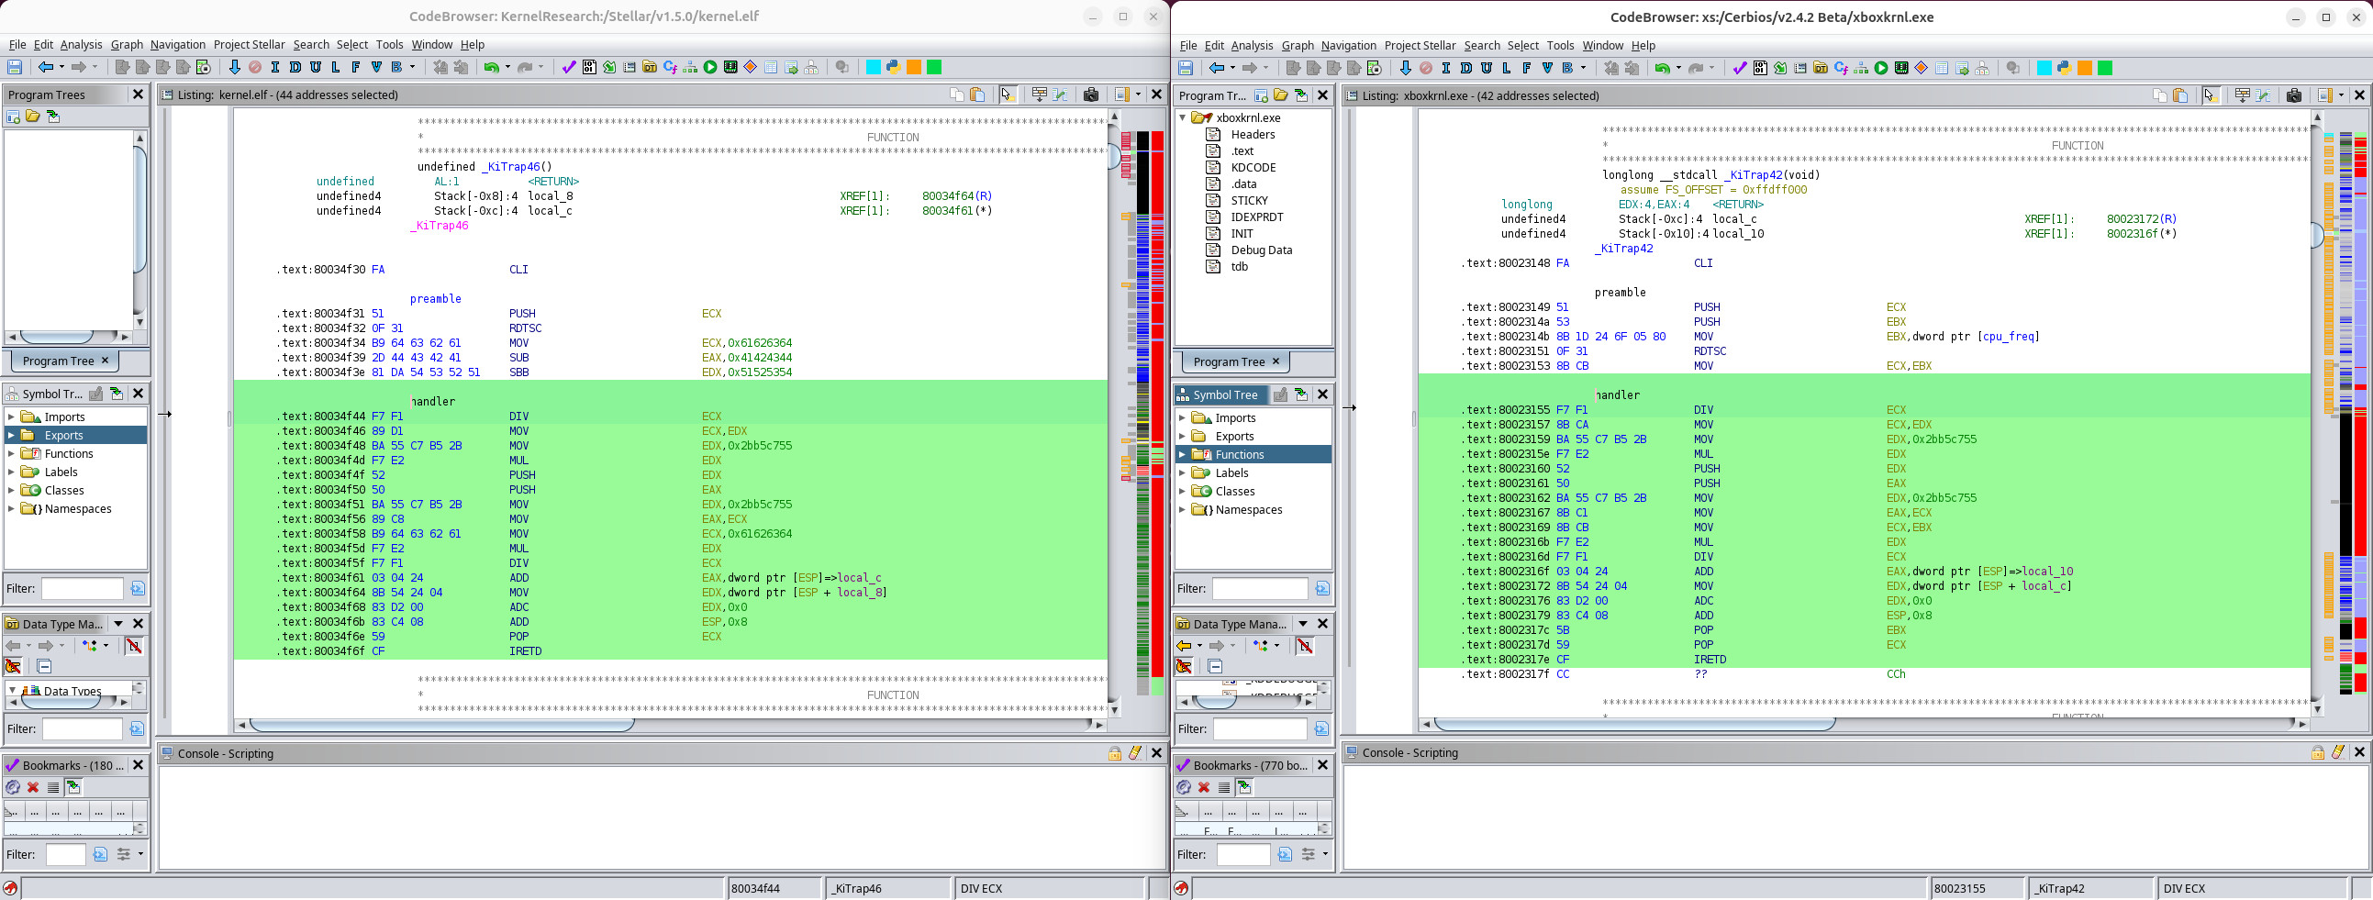2373x900 pixels.
Task: Toggle scroll lock in xboxkrnl.exe console
Action: (2318, 752)
